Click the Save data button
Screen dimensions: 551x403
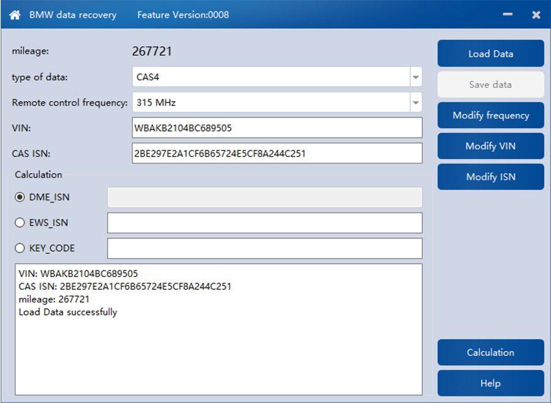click(x=490, y=84)
